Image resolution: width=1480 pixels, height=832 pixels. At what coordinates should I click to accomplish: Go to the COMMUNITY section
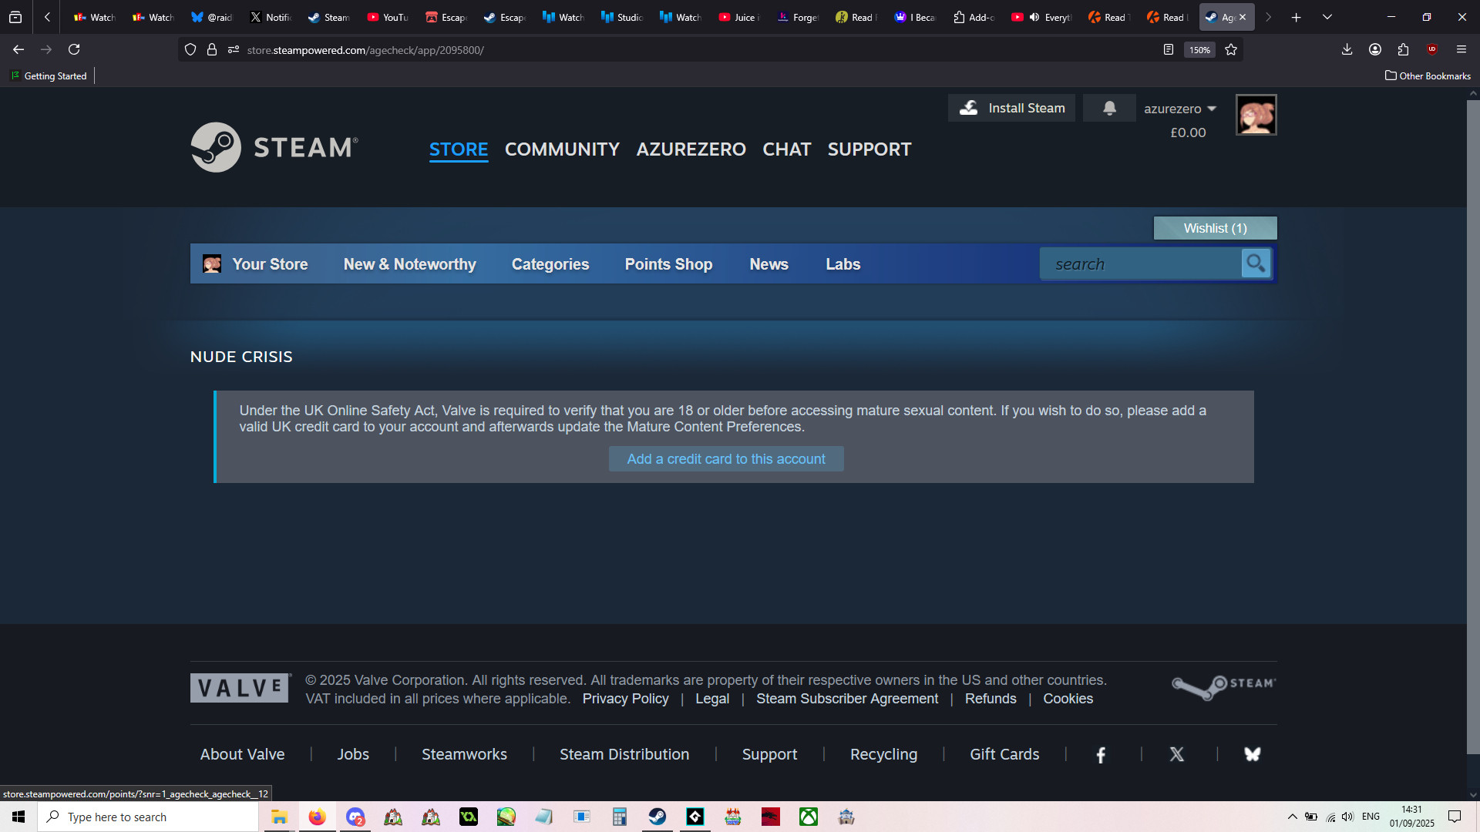point(562,149)
